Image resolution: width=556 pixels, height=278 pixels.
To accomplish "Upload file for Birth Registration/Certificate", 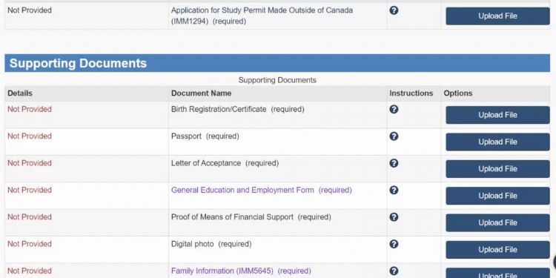I will point(497,115).
